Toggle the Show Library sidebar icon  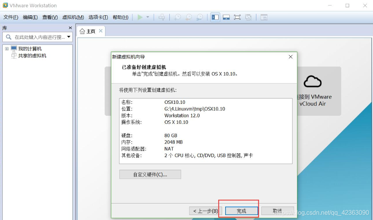215,17
